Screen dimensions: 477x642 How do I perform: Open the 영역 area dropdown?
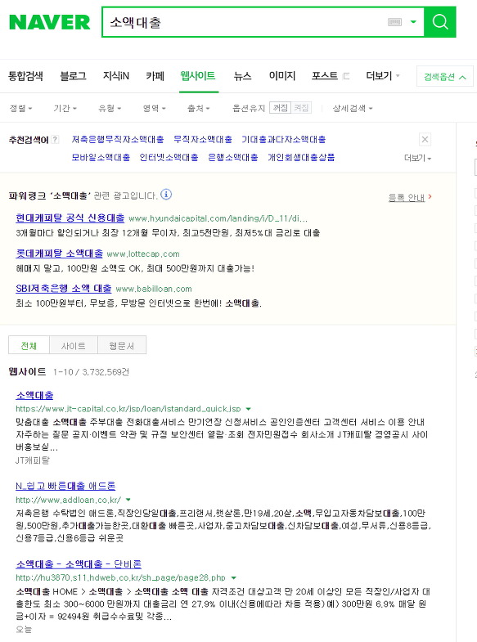pos(154,109)
